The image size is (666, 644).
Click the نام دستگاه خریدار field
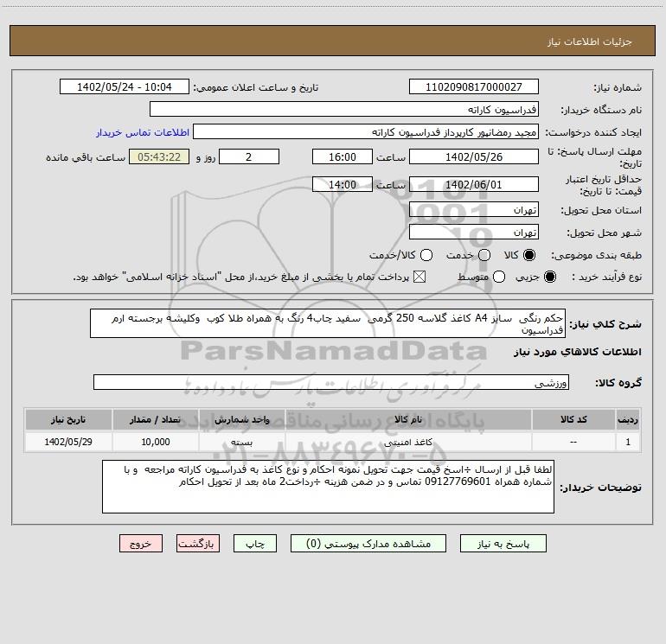[343, 110]
